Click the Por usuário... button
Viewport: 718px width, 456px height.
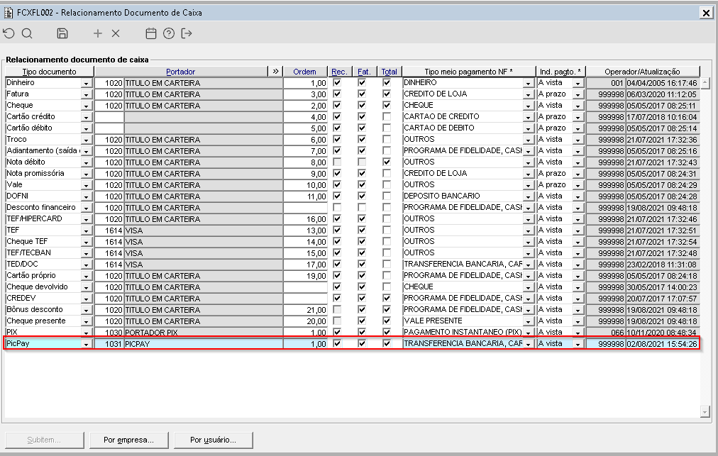coord(213,440)
